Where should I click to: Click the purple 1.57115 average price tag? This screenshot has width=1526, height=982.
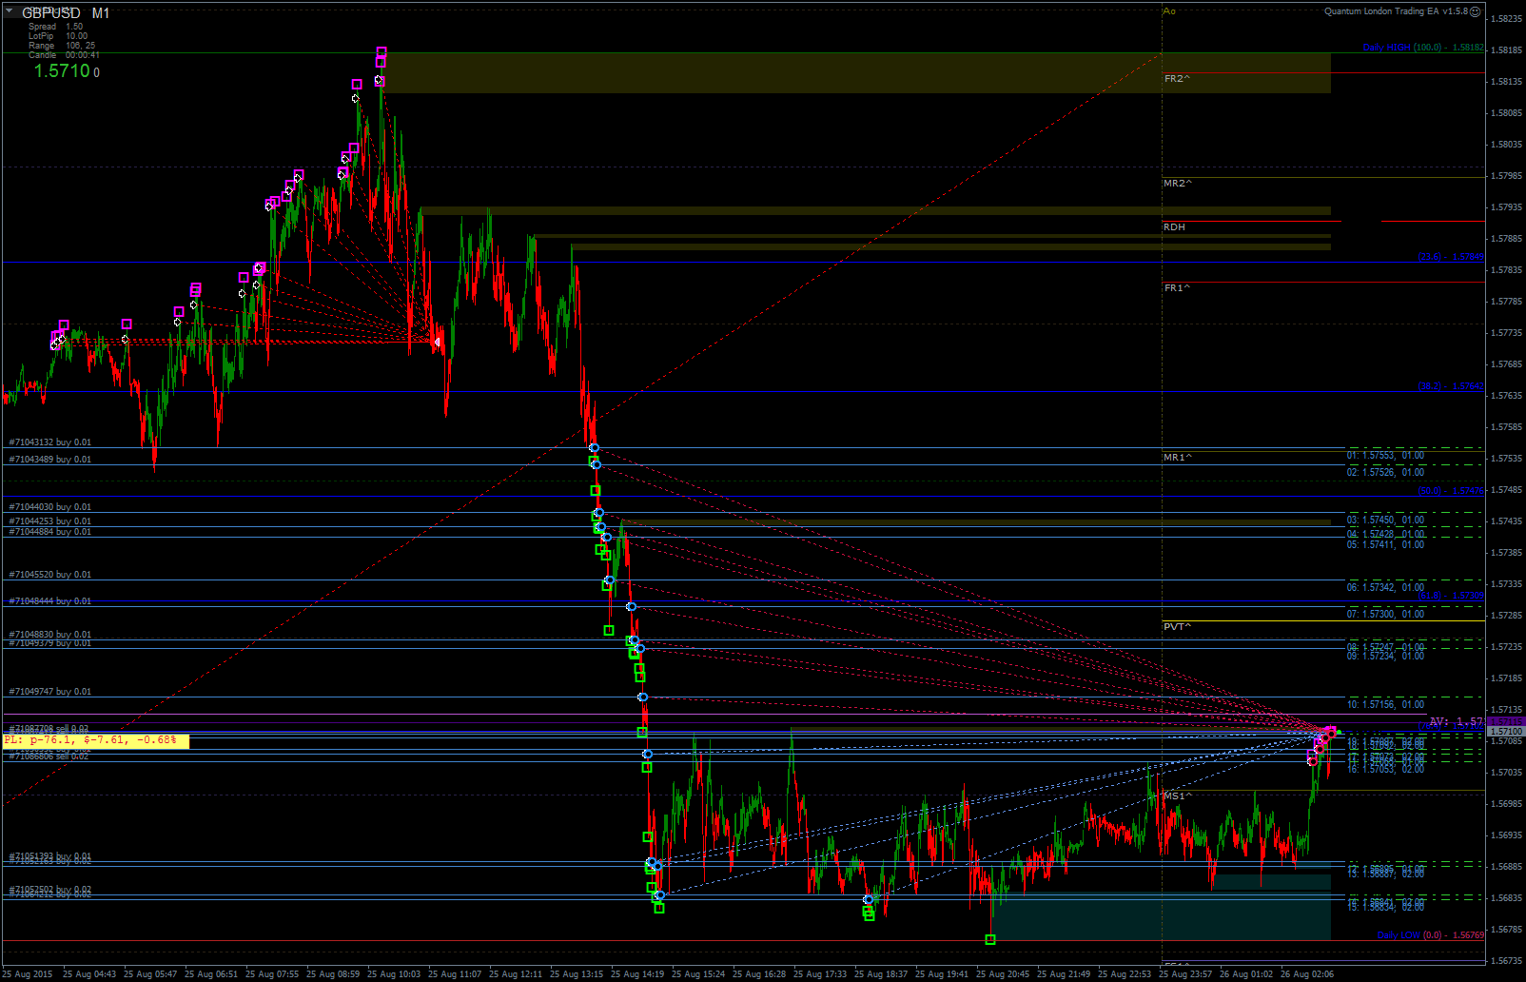click(x=1505, y=722)
